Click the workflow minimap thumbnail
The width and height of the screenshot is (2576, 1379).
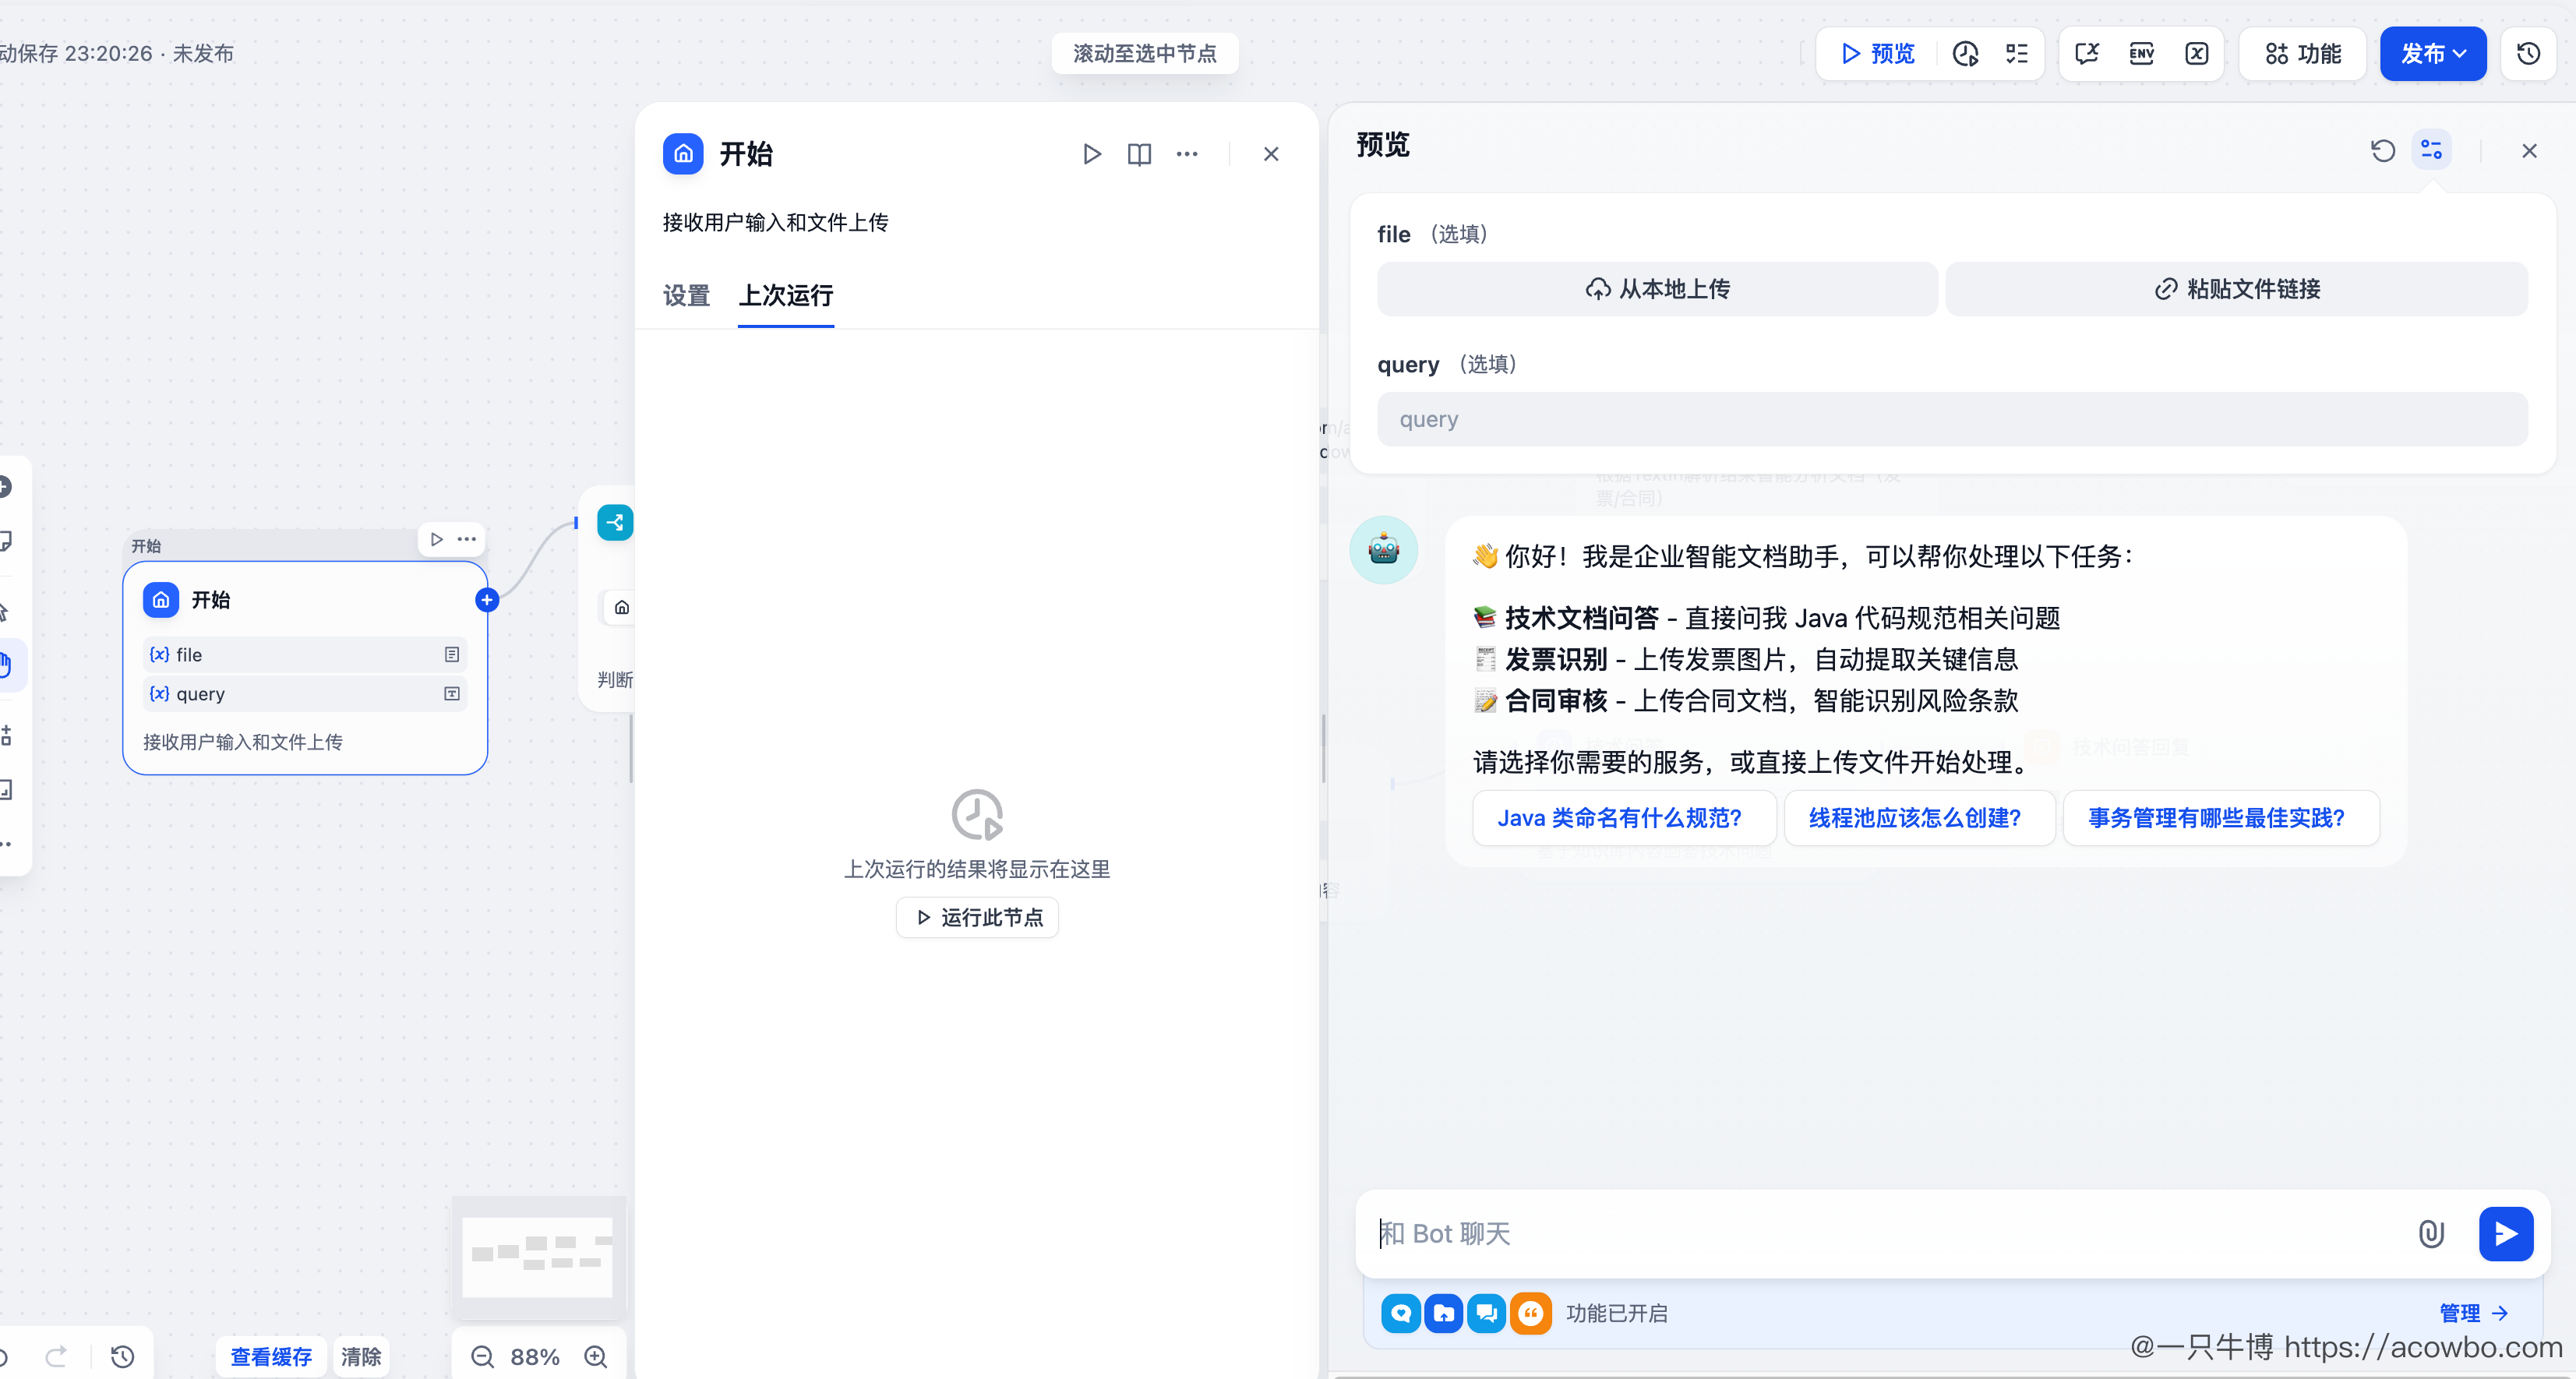click(x=538, y=1255)
